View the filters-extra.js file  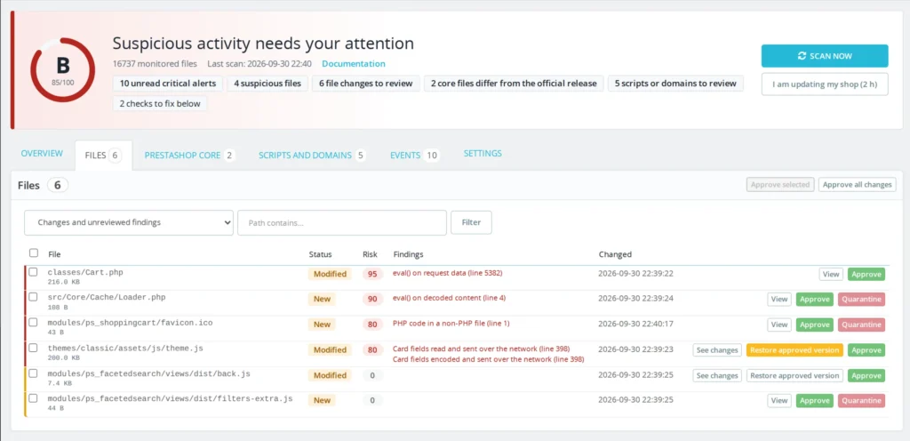779,400
